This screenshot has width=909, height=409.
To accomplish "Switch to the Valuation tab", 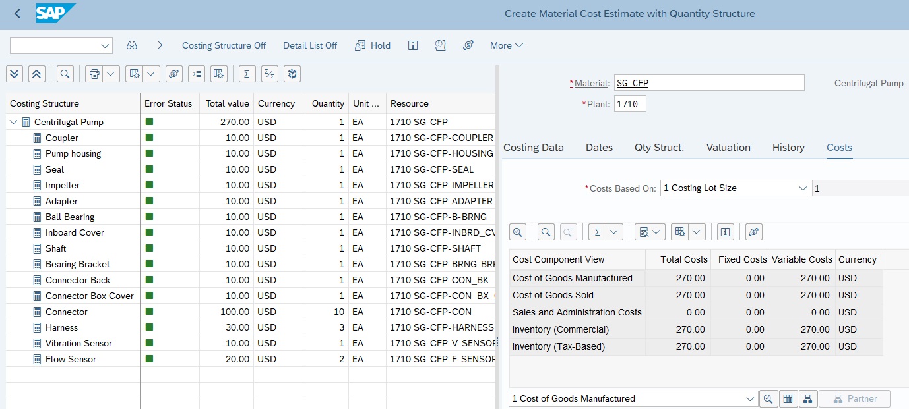I will click(x=728, y=148).
